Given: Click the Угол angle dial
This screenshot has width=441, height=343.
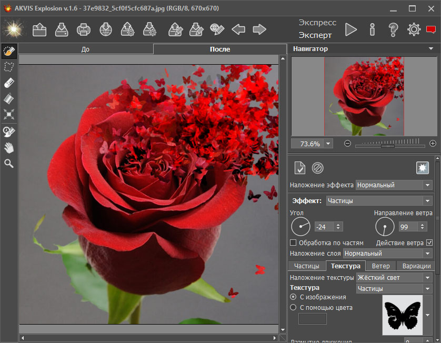Looking at the screenshot, I should pyautogui.click(x=300, y=226).
